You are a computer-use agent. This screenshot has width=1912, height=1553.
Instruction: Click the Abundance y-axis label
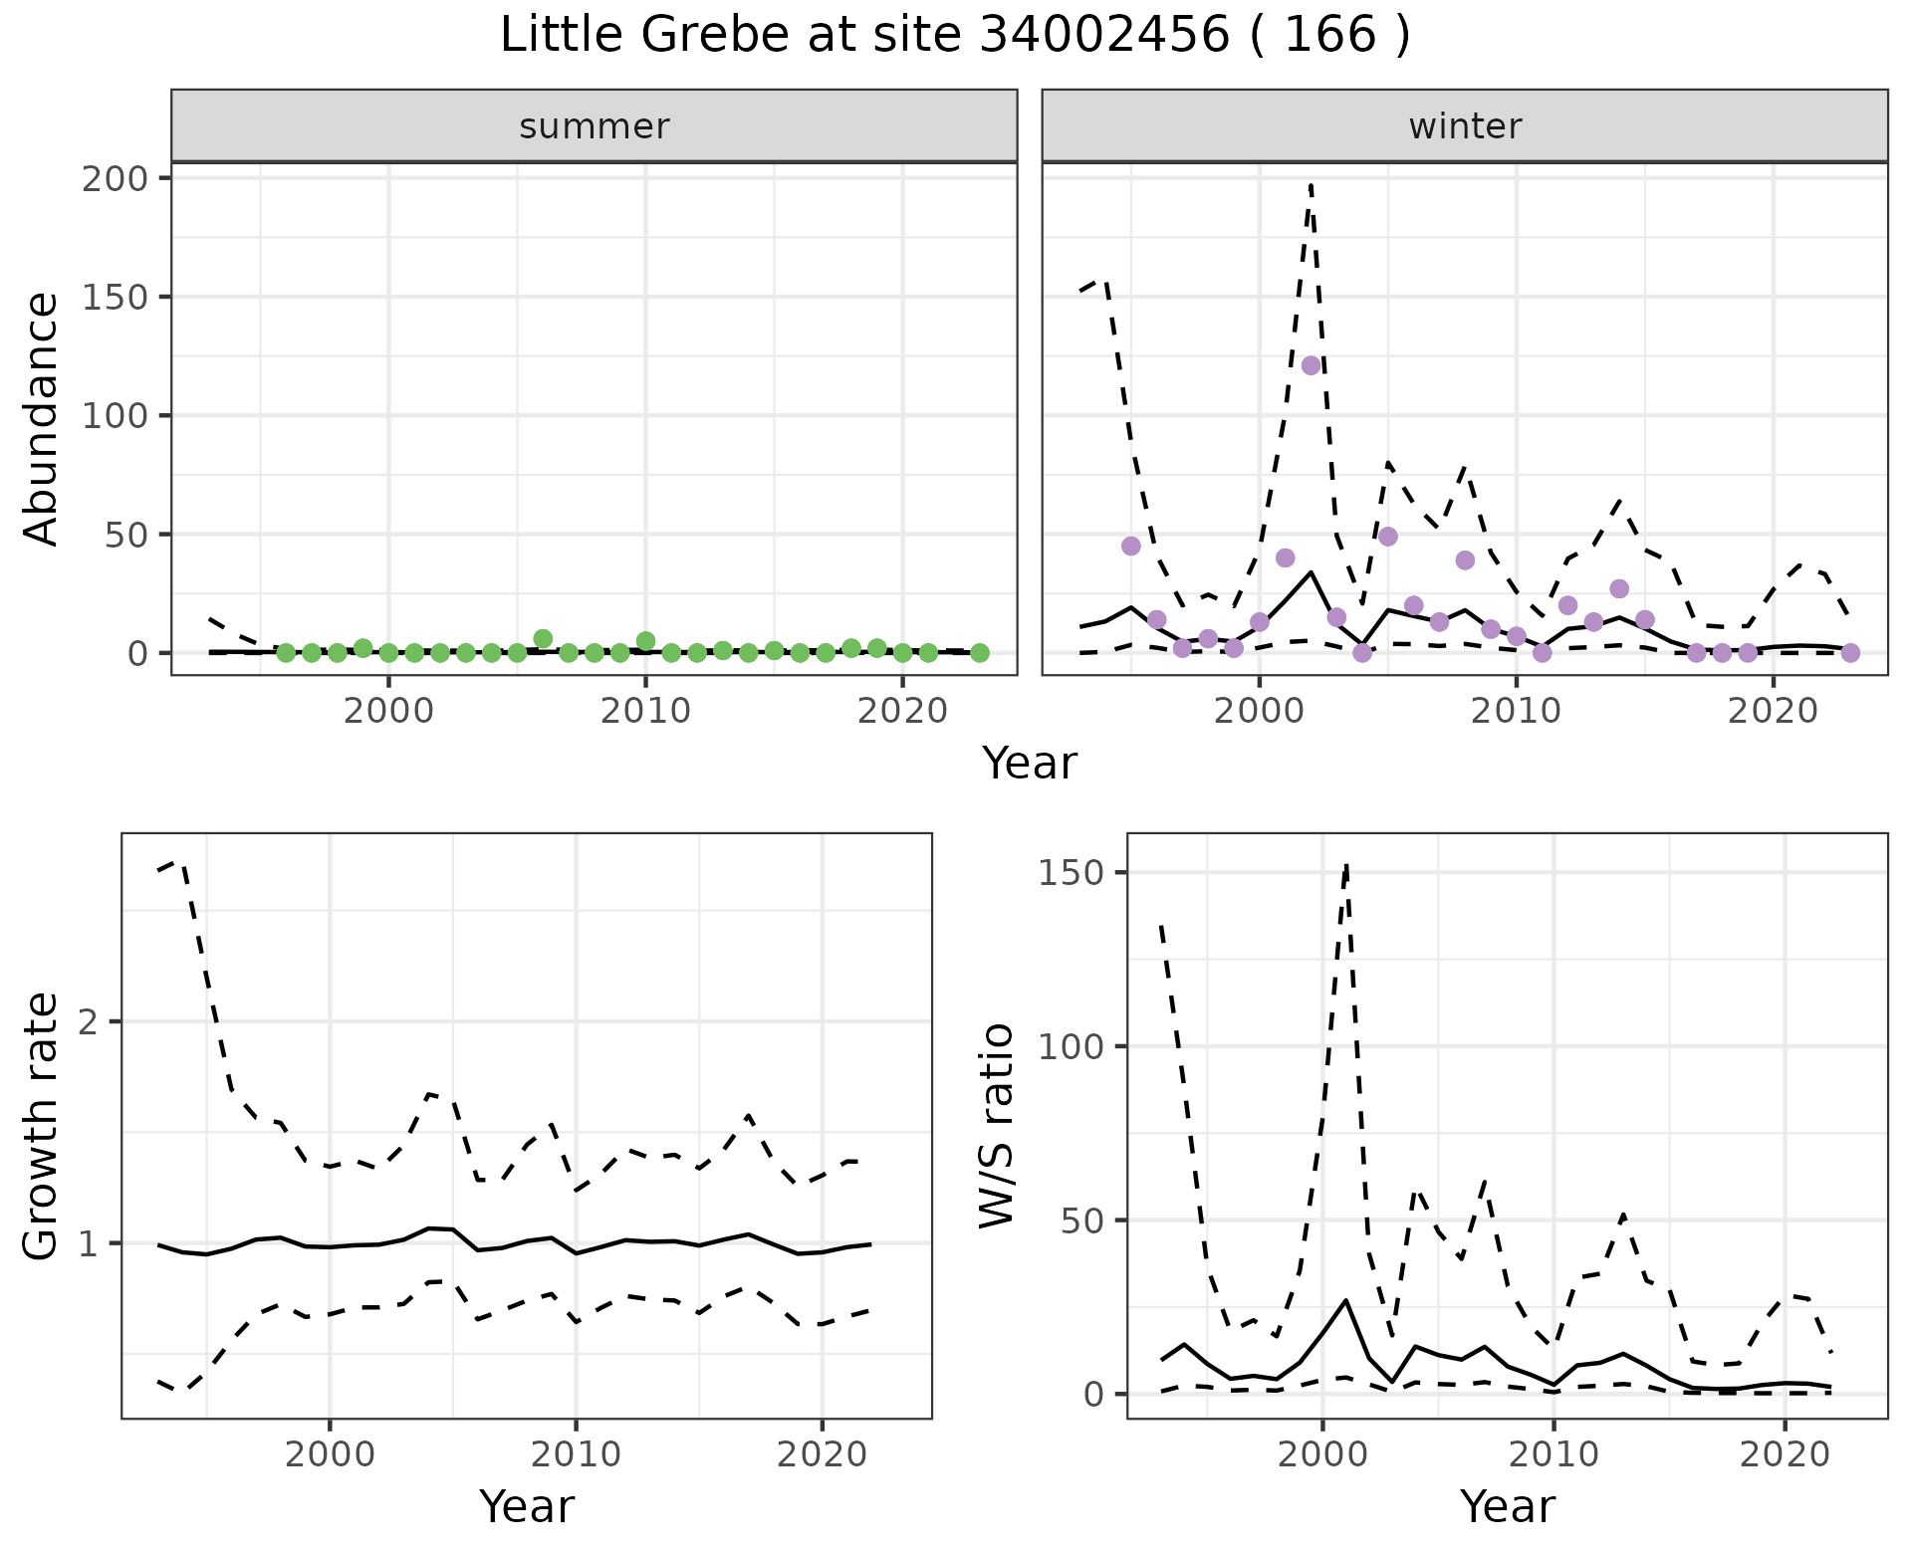click(42, 418)
